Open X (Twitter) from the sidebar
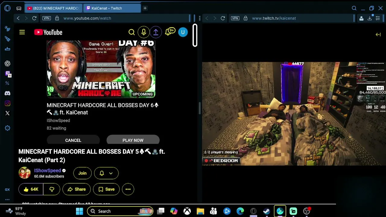 [x=8, y=113]
